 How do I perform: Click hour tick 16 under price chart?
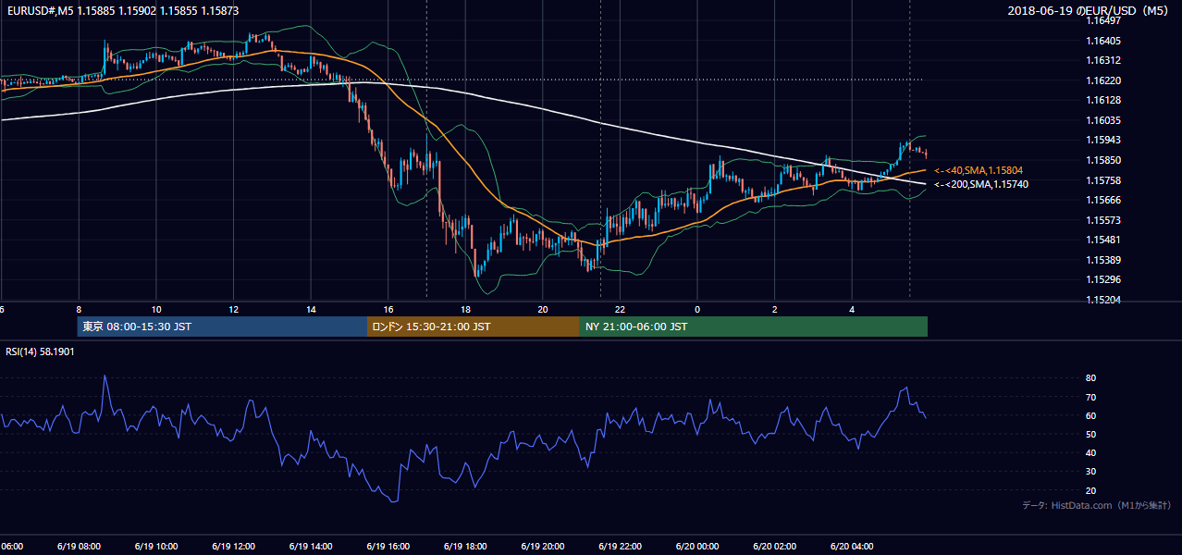click(388, 309)
